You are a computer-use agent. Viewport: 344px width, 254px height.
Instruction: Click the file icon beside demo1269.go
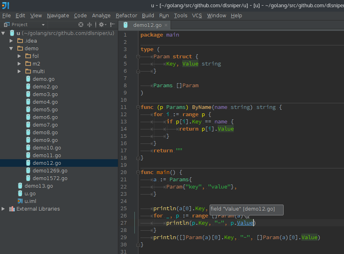point(27,170)
